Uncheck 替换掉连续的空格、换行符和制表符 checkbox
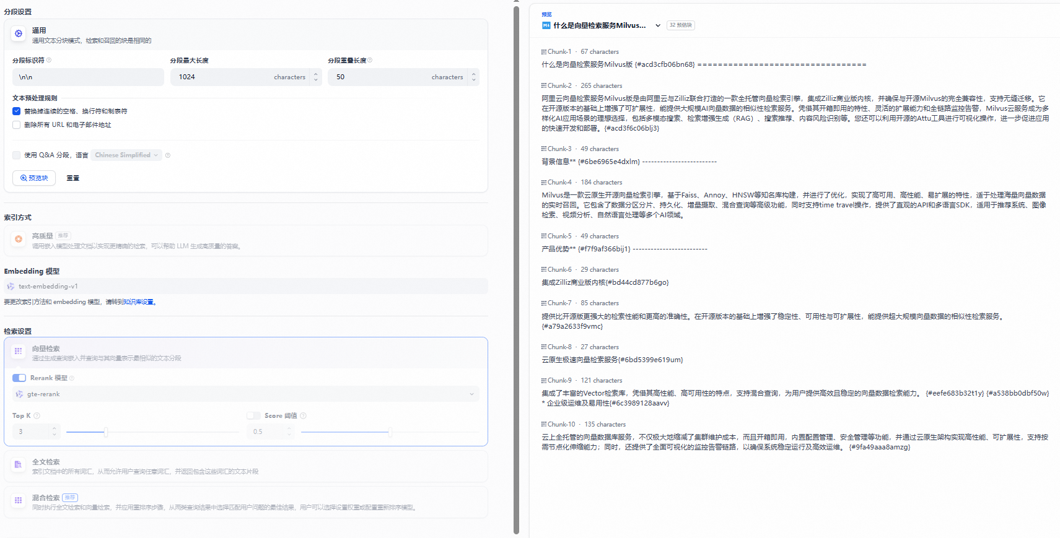The width and height of the screenshot is (1060, 538). pos(17,111)
